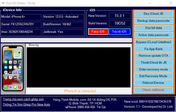Click the progress bar under device info
The image size is (176, 112).
66,40
